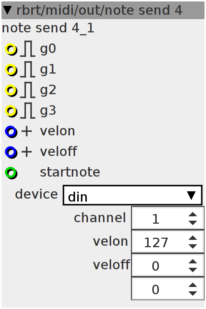
Task: Click the yellow g2 inlet port
Action: pos(11,90)
